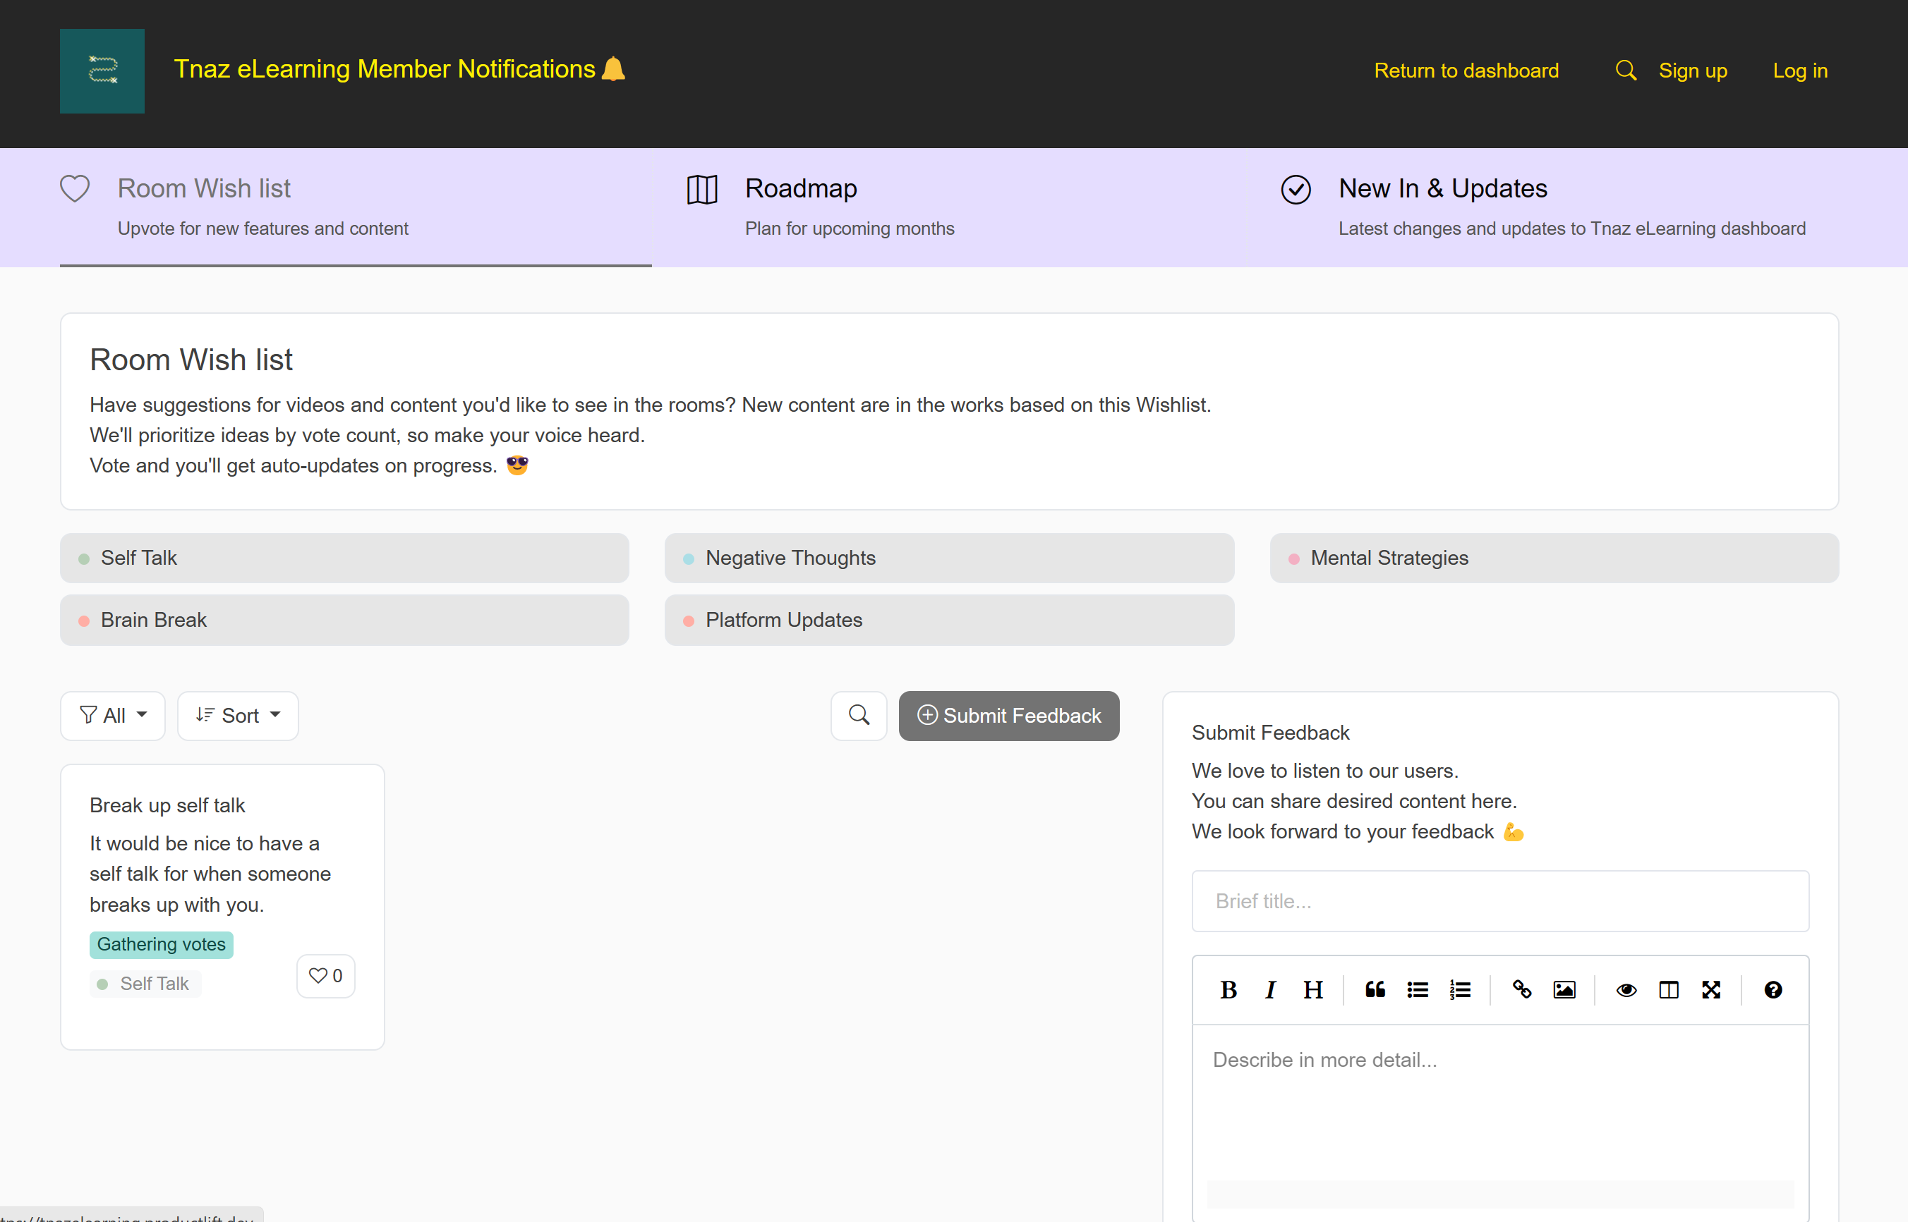Upvote the Break up self talk post
The height and width of the screenshot is (1222, 1908).
point(325,975)
